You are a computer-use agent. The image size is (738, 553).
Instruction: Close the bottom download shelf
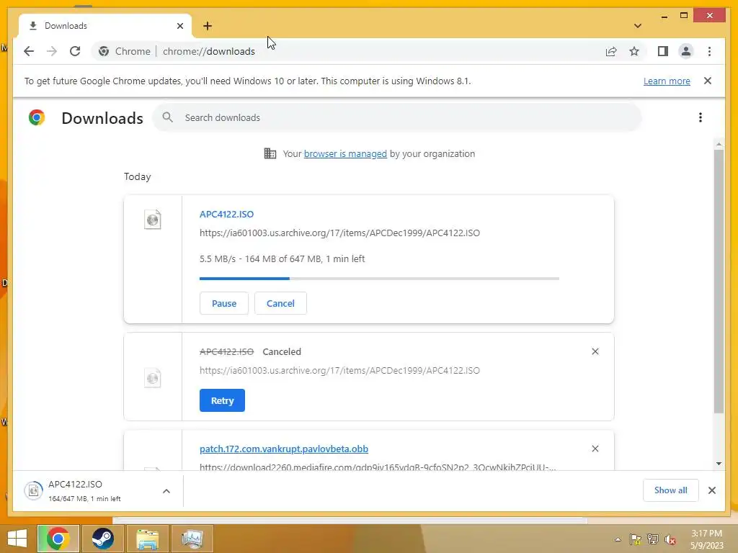click(711, 490)
